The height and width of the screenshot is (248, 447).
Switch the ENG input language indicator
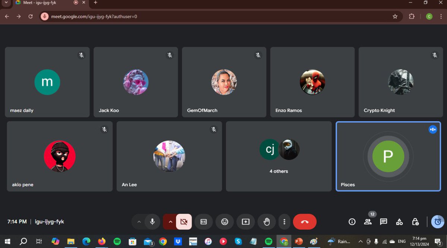tap(402, 241)
